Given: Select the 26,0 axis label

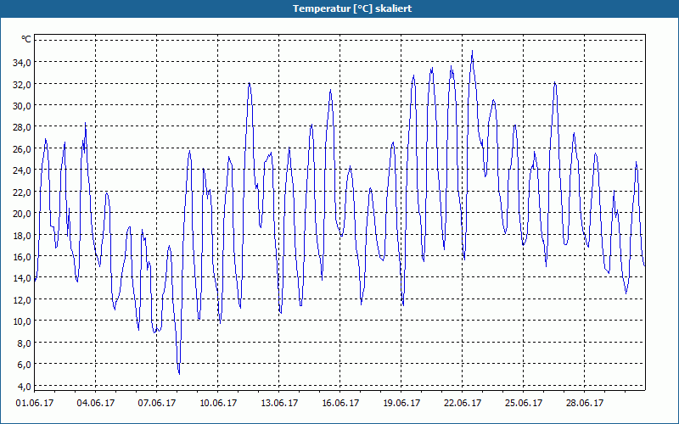Looking at the screenshot, I should point(22,149).
